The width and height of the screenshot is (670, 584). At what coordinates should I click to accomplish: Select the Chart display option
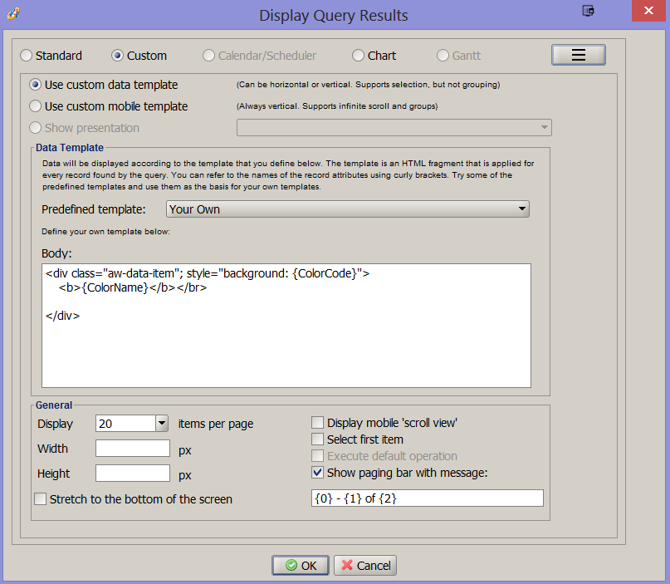pyautogui.click(x=374, y=56)
